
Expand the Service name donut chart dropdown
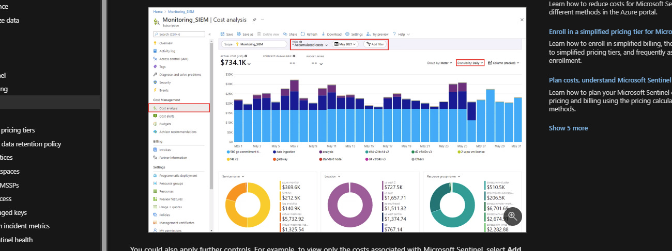233,176
